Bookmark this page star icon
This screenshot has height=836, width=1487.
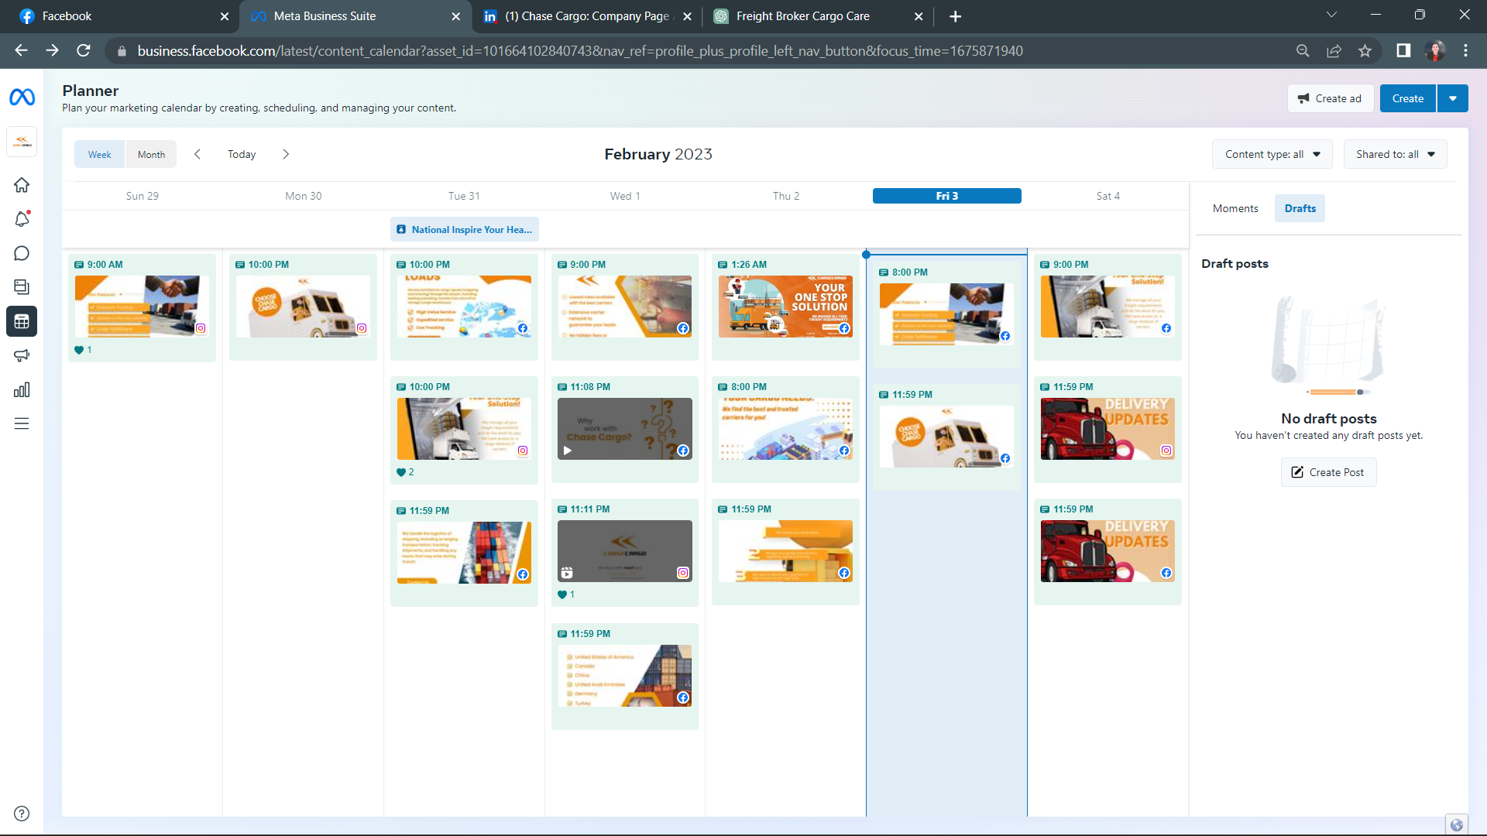point(1365,50)
